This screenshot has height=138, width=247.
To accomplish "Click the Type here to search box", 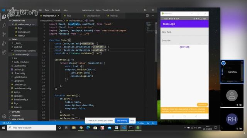I will [x=32, y=128].
